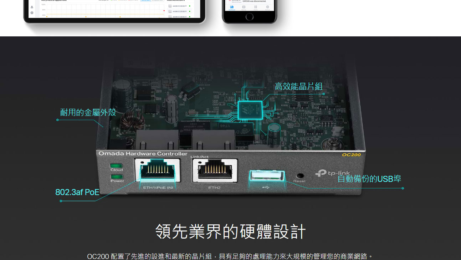Click the ETH2 Ethernet port
Viewport: 461px width, 260px height.
215,170
